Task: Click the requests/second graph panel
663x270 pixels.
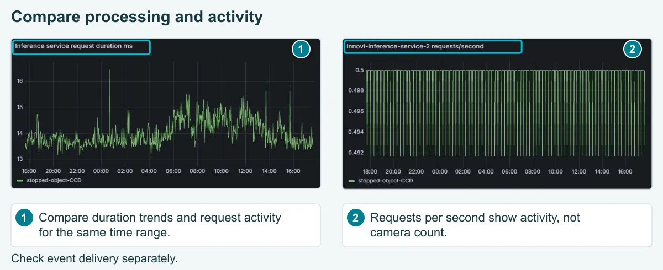Action: (x=497, y=114)
